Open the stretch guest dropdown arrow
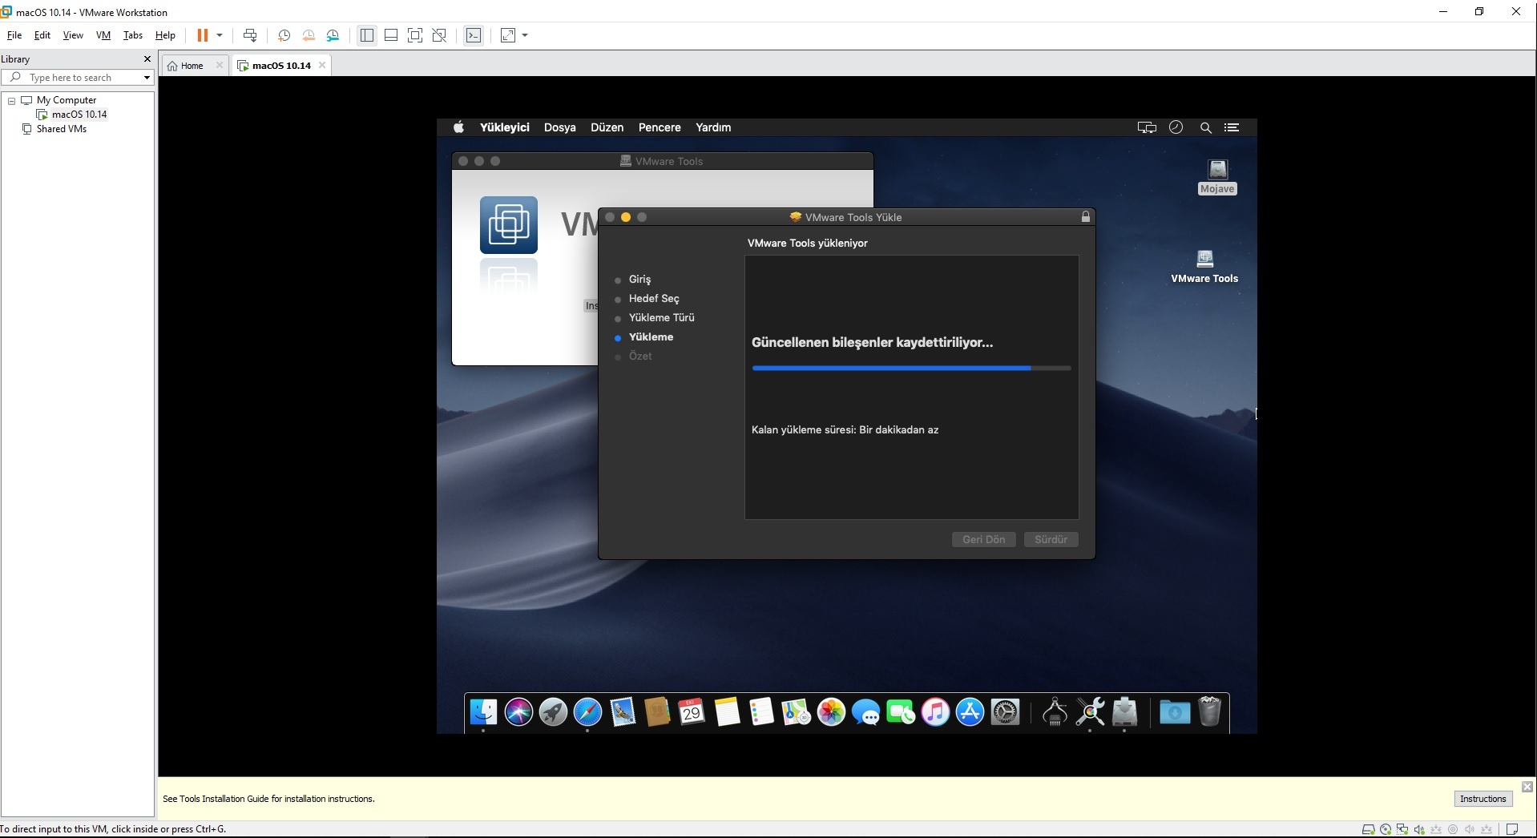The width and height of the screenshot is (1537, 838). [525, 35]
